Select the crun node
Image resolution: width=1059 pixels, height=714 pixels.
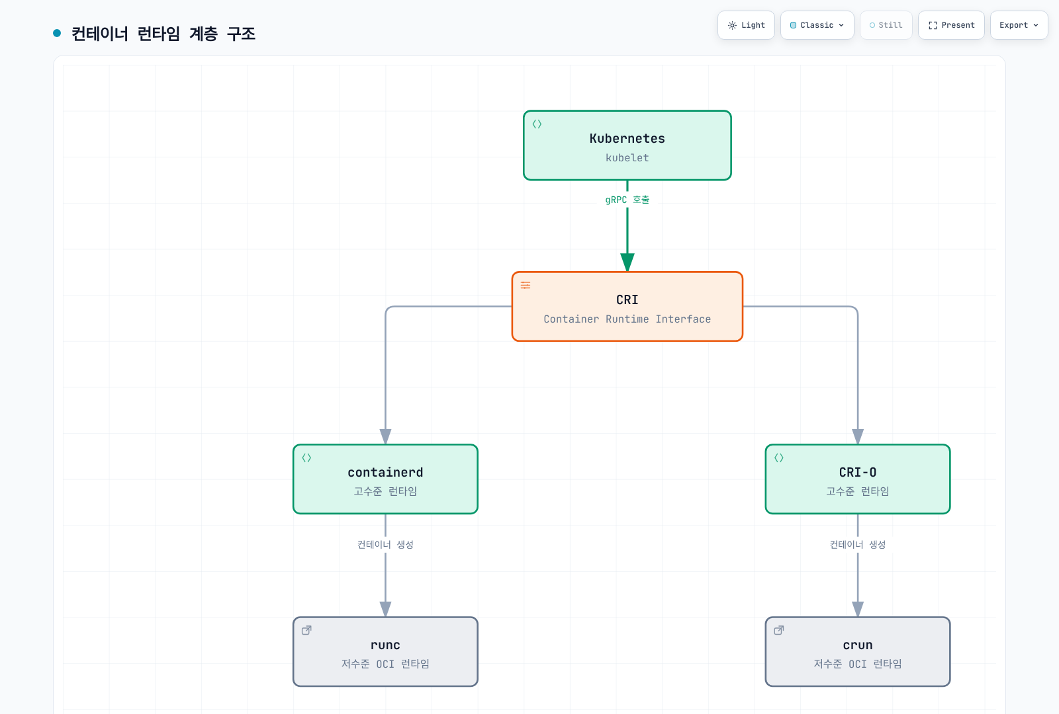pos(858,652)
